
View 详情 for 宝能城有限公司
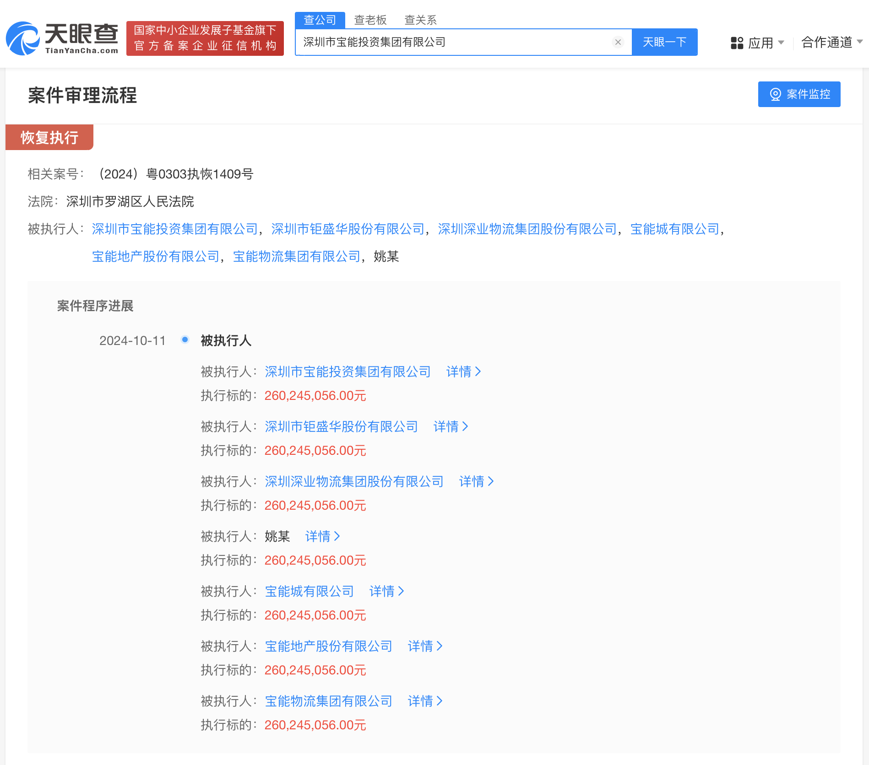[386, 591]
